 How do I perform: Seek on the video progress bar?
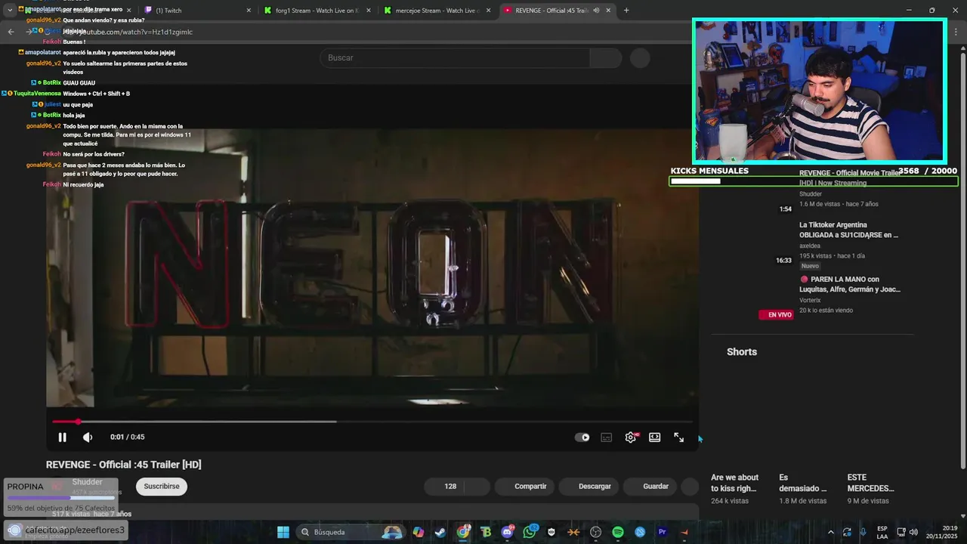372,422
